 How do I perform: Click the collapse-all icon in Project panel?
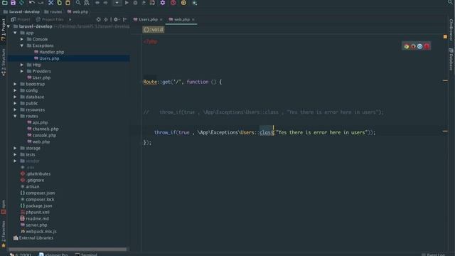[x=106, y=19]
